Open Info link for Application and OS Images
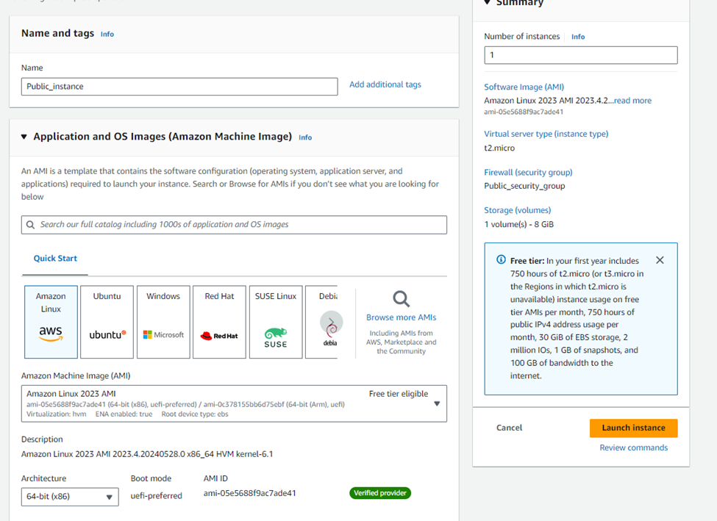Image resolution: width=717 pixels, height=521 pixels. [x=305, y=137]
